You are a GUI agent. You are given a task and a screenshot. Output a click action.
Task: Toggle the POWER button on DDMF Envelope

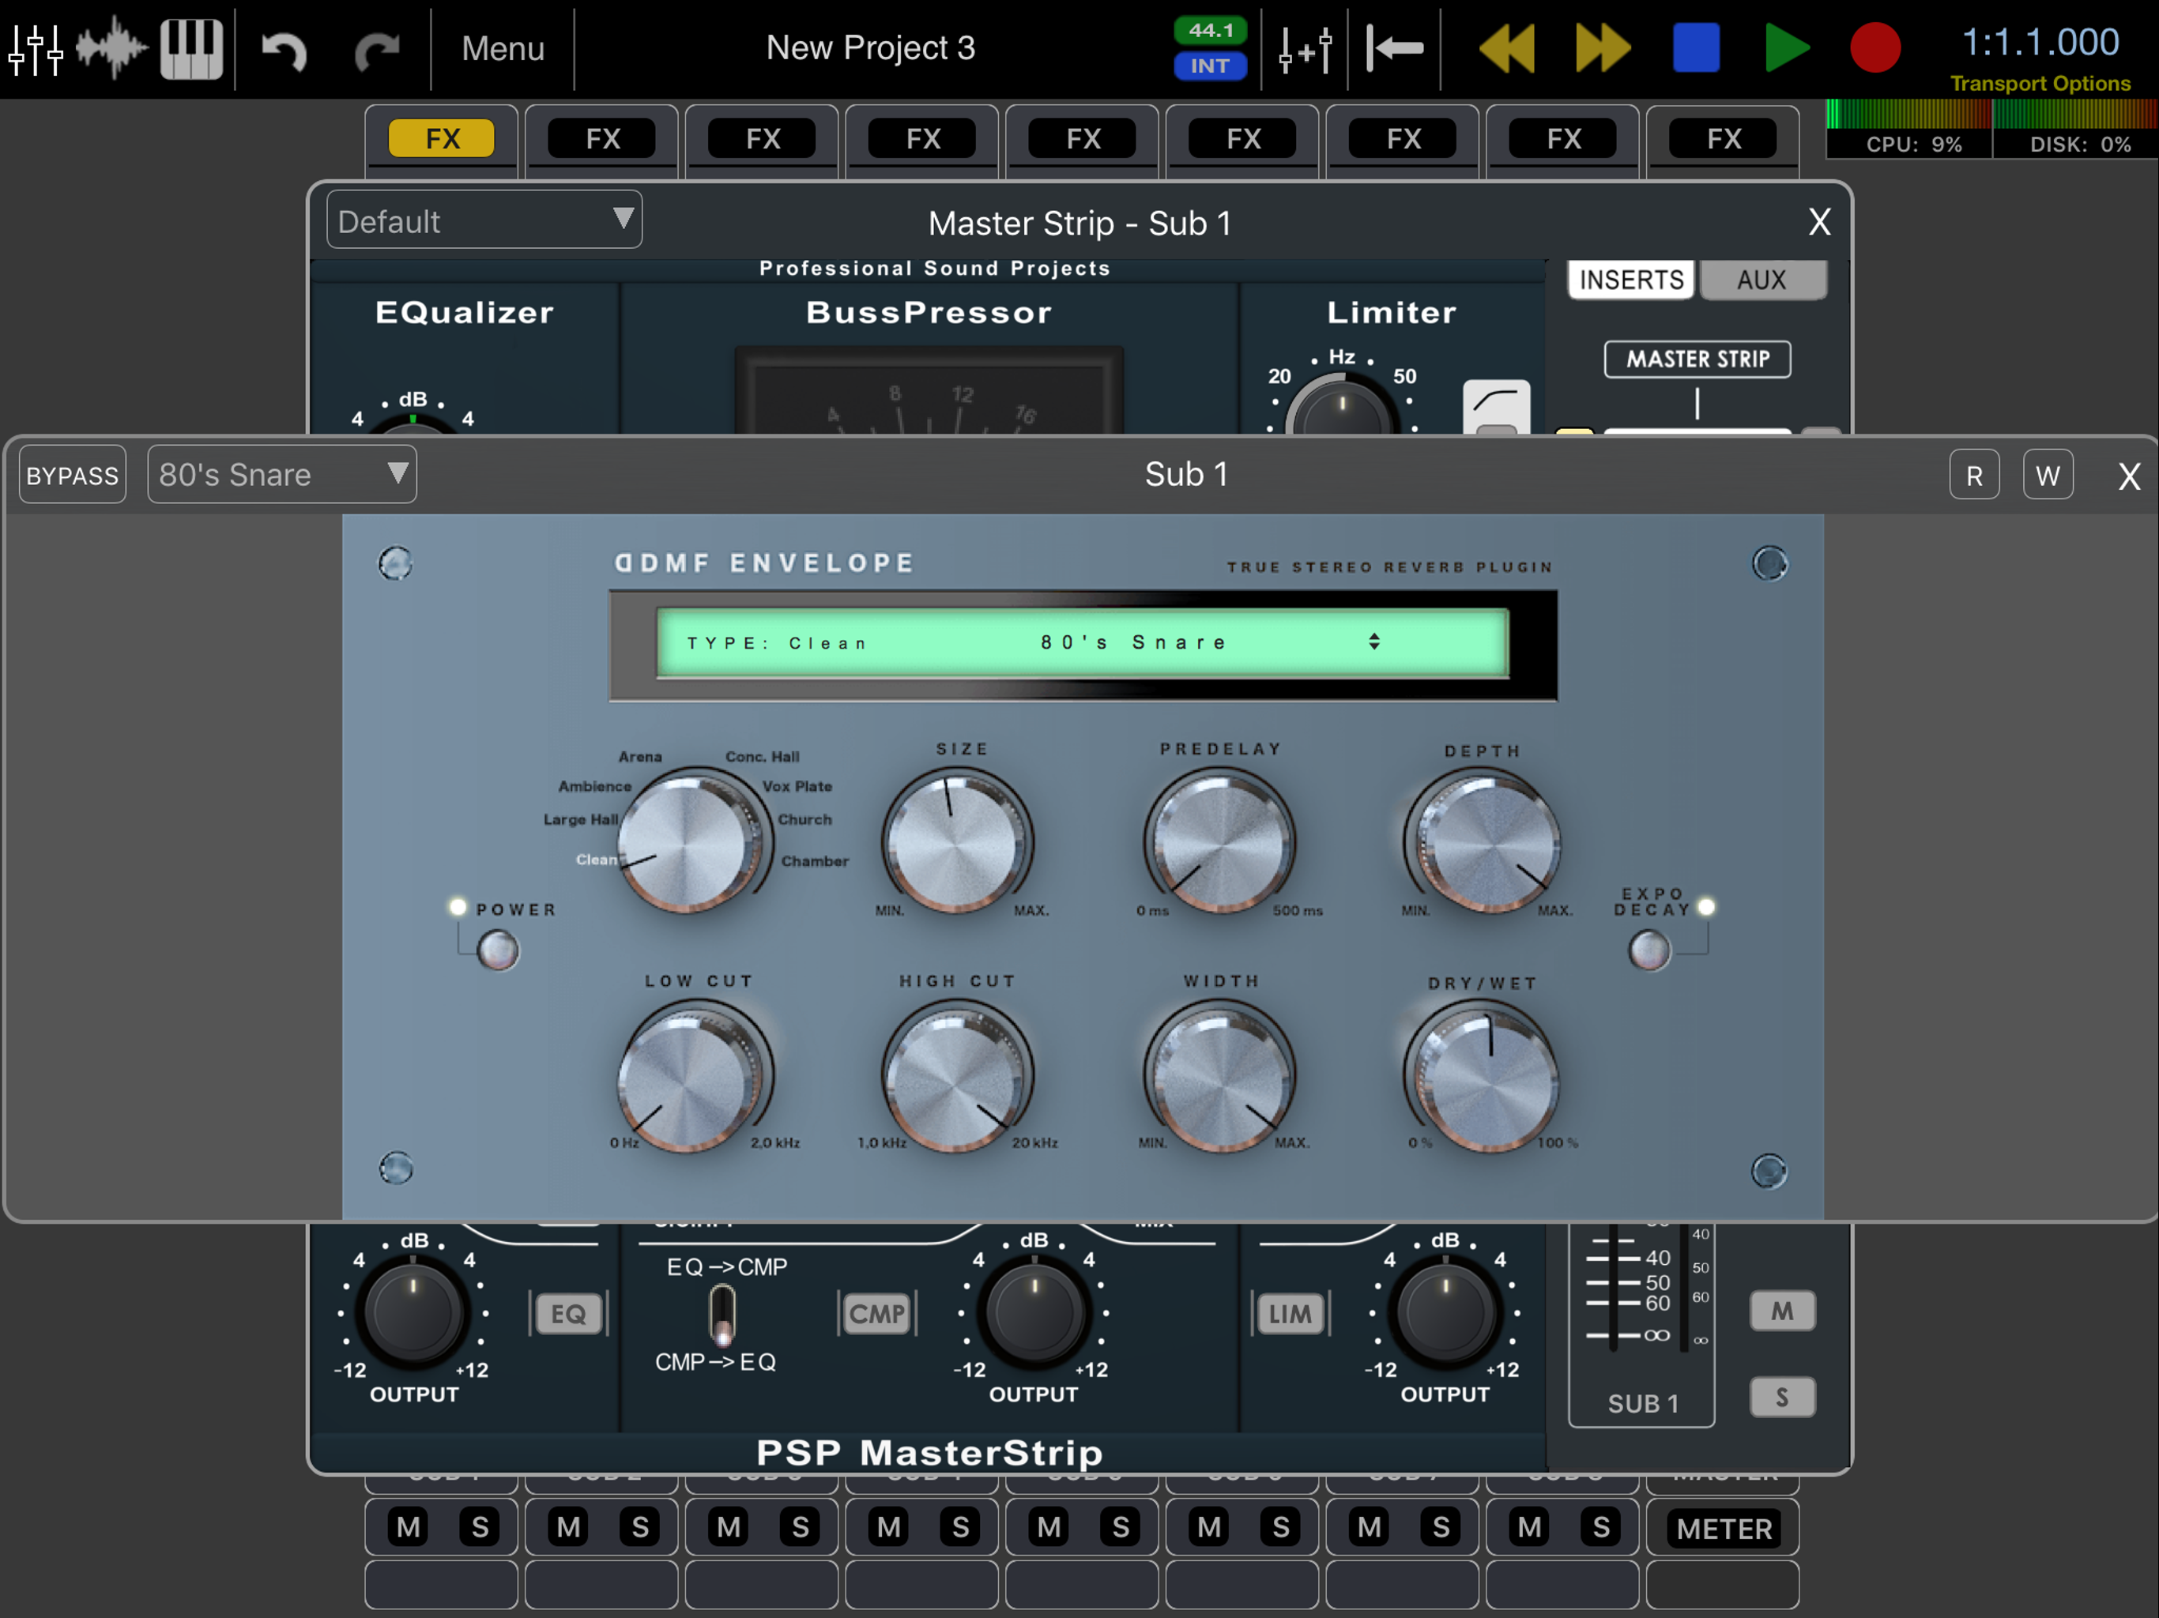[x=498, y=950]
